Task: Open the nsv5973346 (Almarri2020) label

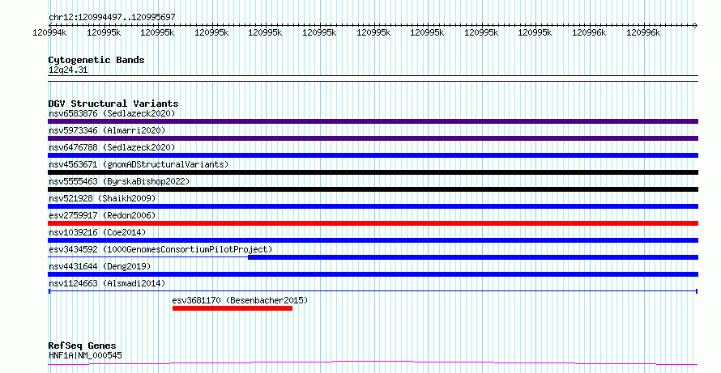Action: [107, 130]
